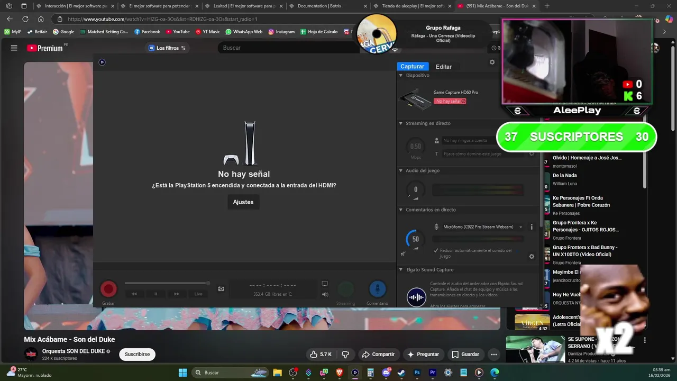
Task: Click the mute commentary icon below the knob
Action: point(403,253)
